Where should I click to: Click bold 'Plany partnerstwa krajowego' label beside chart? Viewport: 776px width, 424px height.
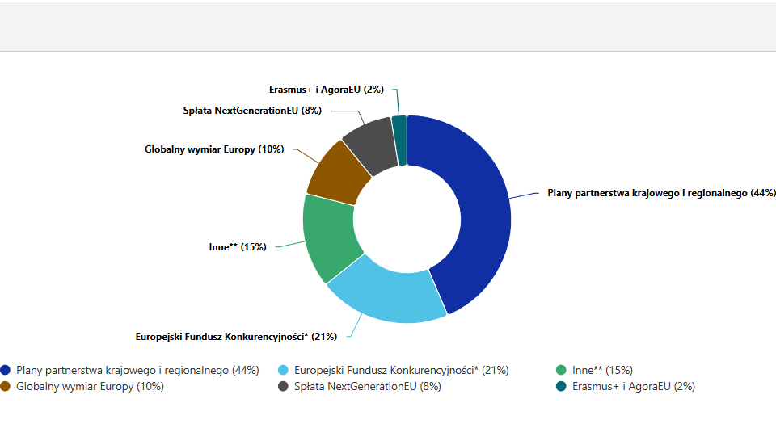click(x=661, y=193)
